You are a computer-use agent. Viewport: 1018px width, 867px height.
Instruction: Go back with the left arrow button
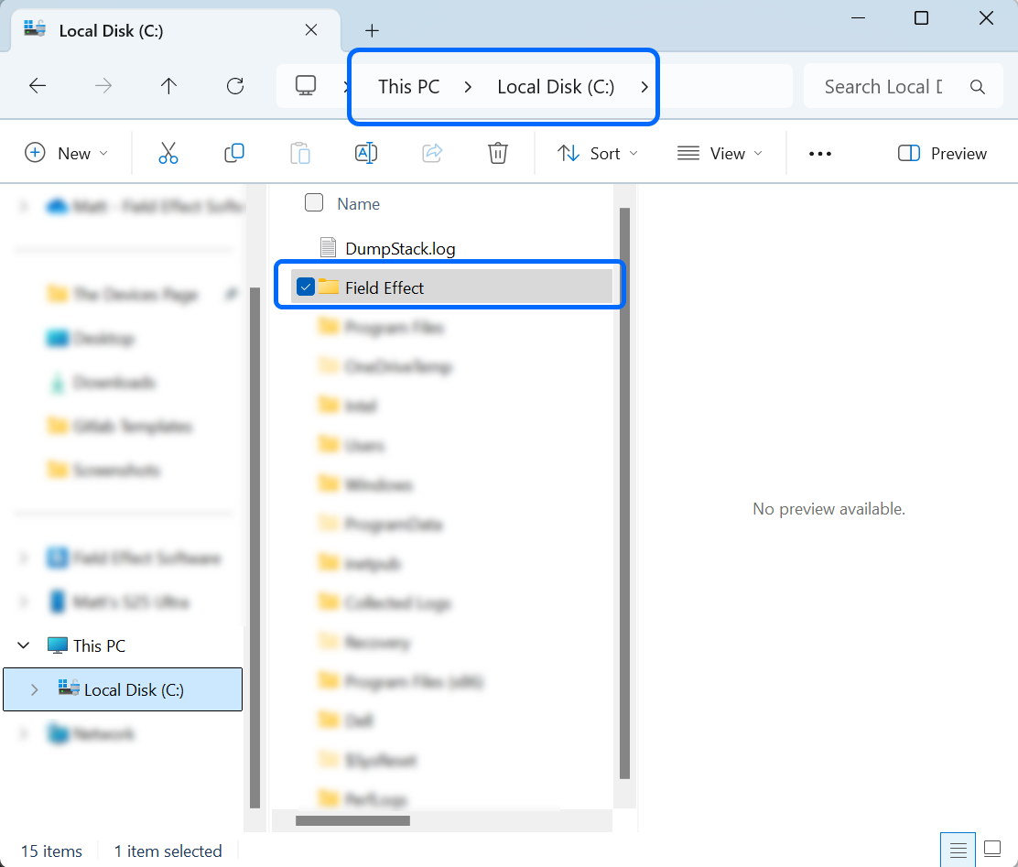click(x=38, y=86)
